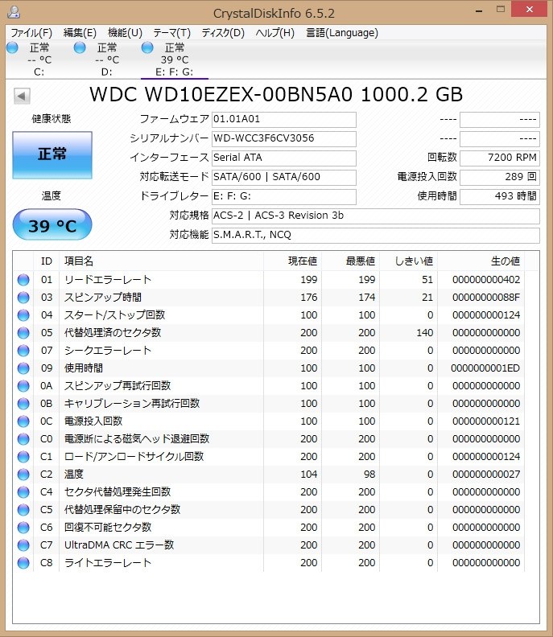553x637 pixels.
Task: Click status dot for ID 09 使用時間 row
Action: point(23,368)
